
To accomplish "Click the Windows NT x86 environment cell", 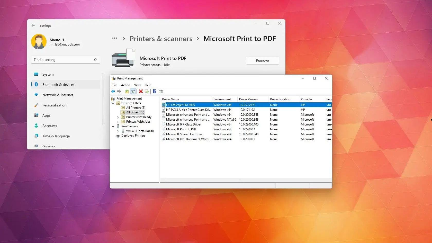I will click(225, 119).
